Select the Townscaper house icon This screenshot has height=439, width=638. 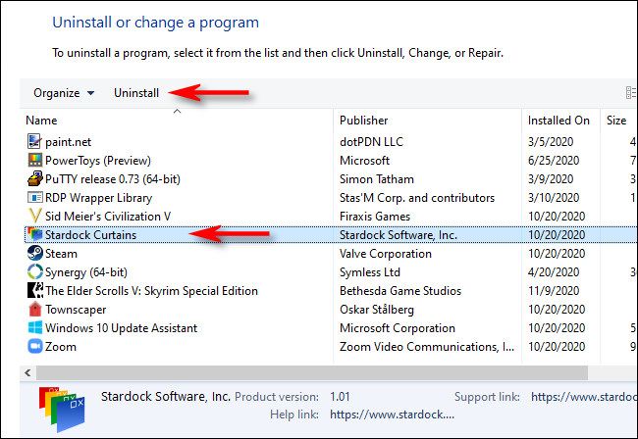point(35,310)
